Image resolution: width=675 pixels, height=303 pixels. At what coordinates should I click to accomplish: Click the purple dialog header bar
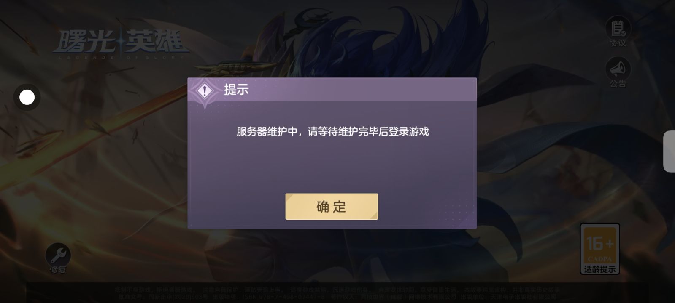pos(332,90)
